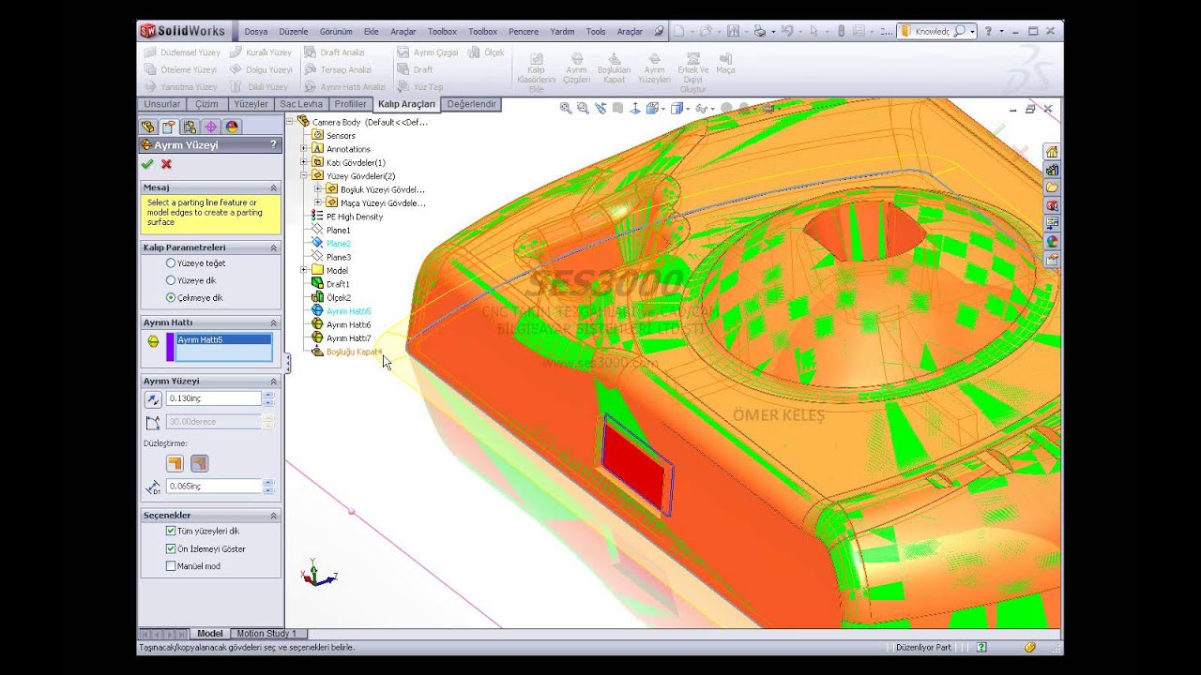Open the Görünüm menu
The width and height of the screenshot is (1201, 675).
pos(336,31)
